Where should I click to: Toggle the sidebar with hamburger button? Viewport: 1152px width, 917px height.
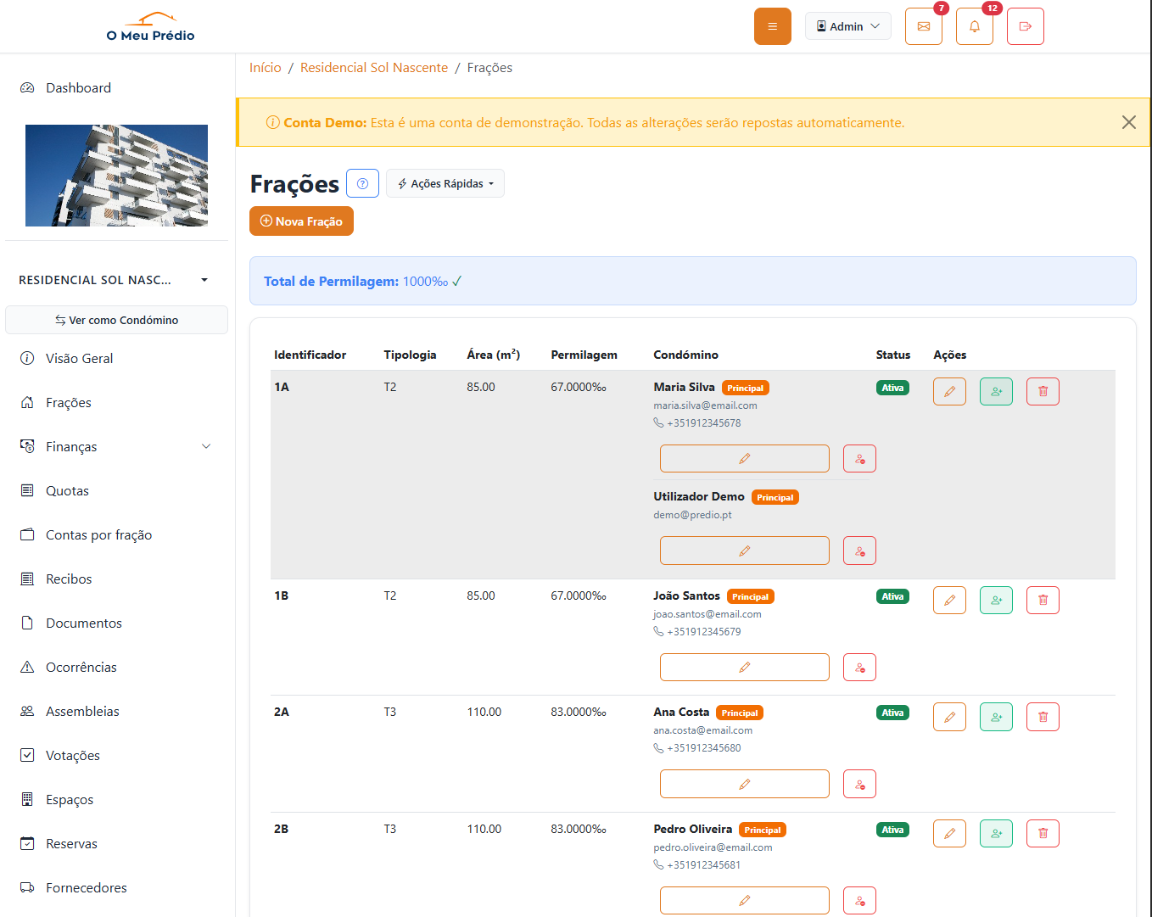772,26
